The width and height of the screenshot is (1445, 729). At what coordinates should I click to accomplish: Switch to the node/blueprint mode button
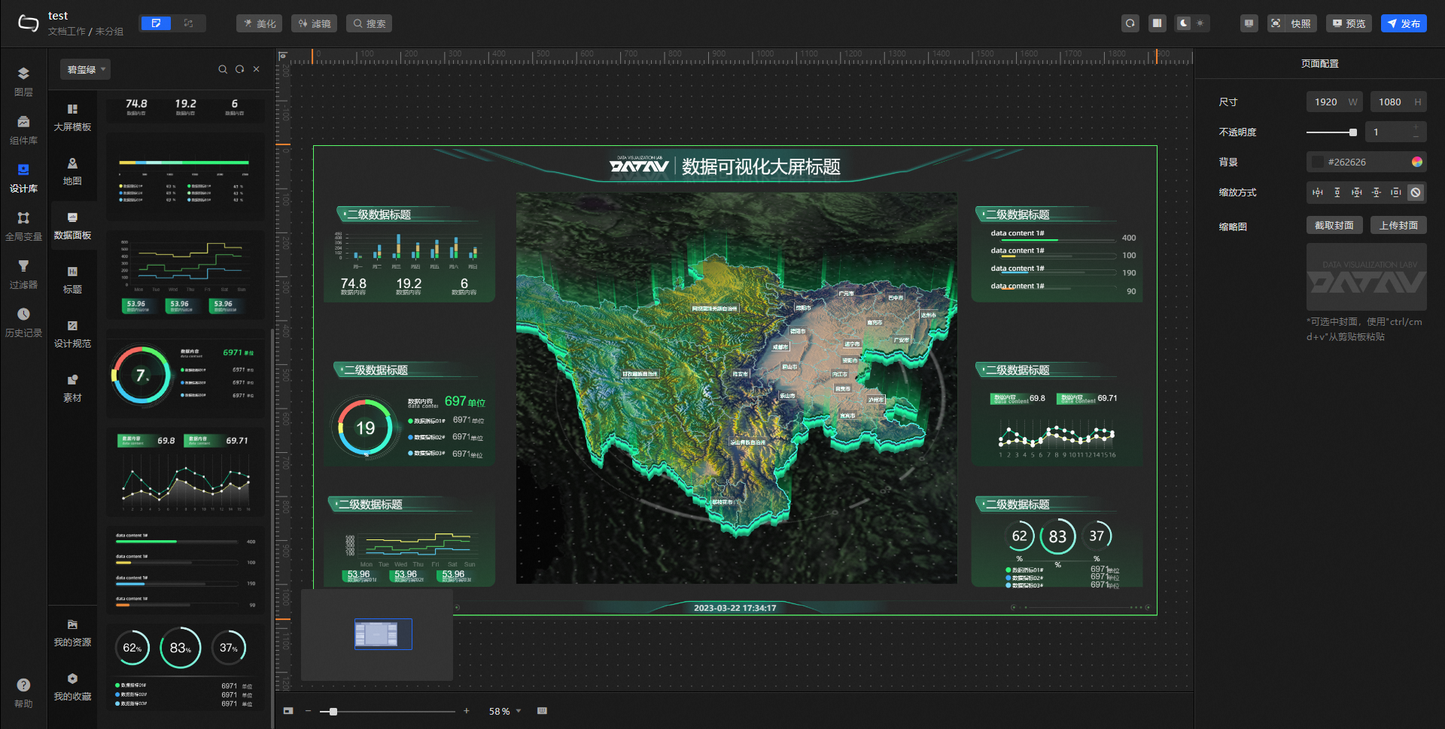click(188, 23)
